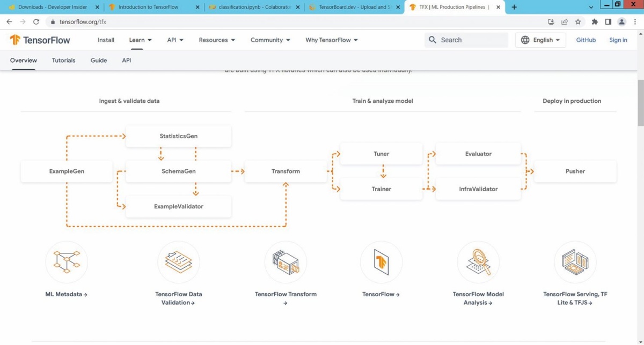Open the English language selector

pyautogui.click(x=540, y=40)
